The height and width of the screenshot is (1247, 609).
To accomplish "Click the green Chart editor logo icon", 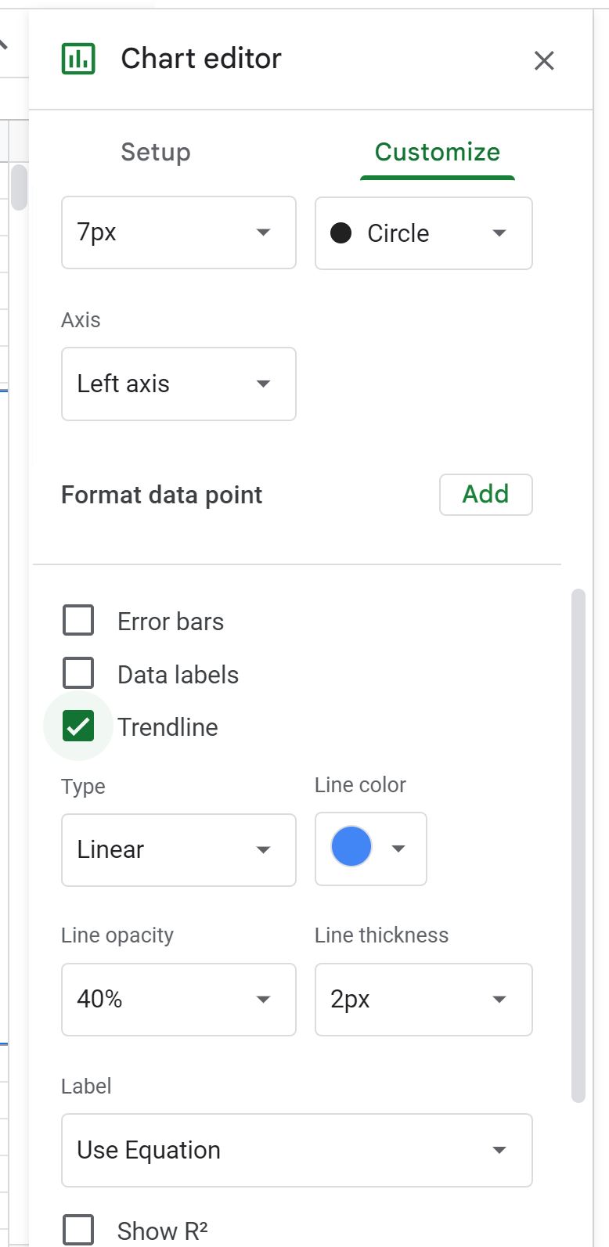I will point(78,59).
